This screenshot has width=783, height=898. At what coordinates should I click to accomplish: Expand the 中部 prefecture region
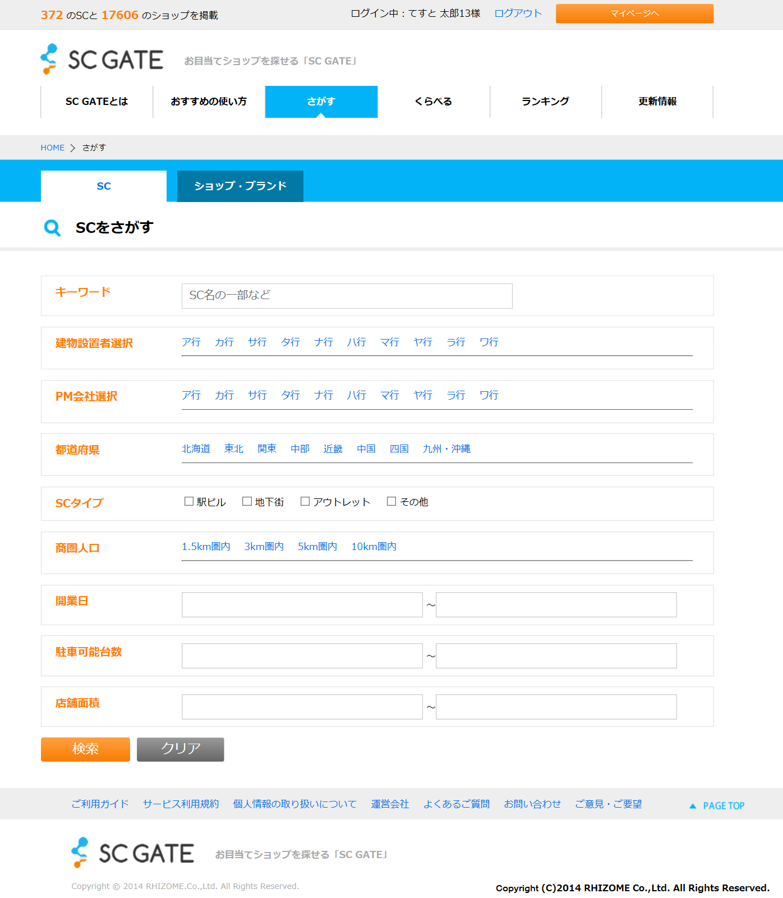[300, 448]
